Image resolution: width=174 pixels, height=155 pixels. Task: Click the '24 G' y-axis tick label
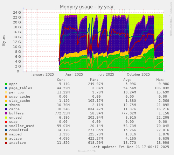(x=17, y=13)
